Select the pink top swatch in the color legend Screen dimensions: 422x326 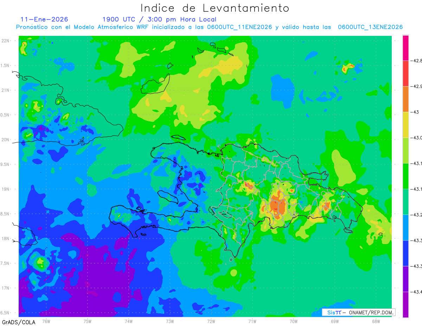405,48
